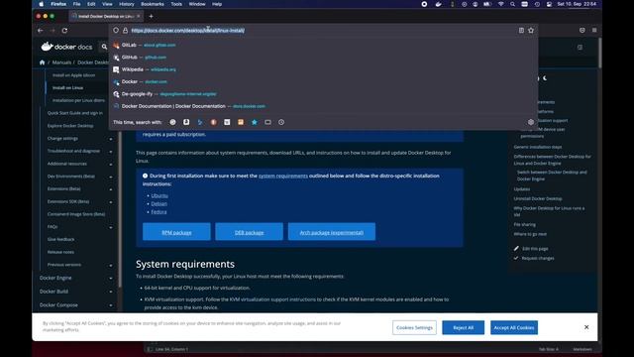This screenshot has width=634, height=357.
Task: Open Release notes sidebar item
Action: (x=60, y=252)
